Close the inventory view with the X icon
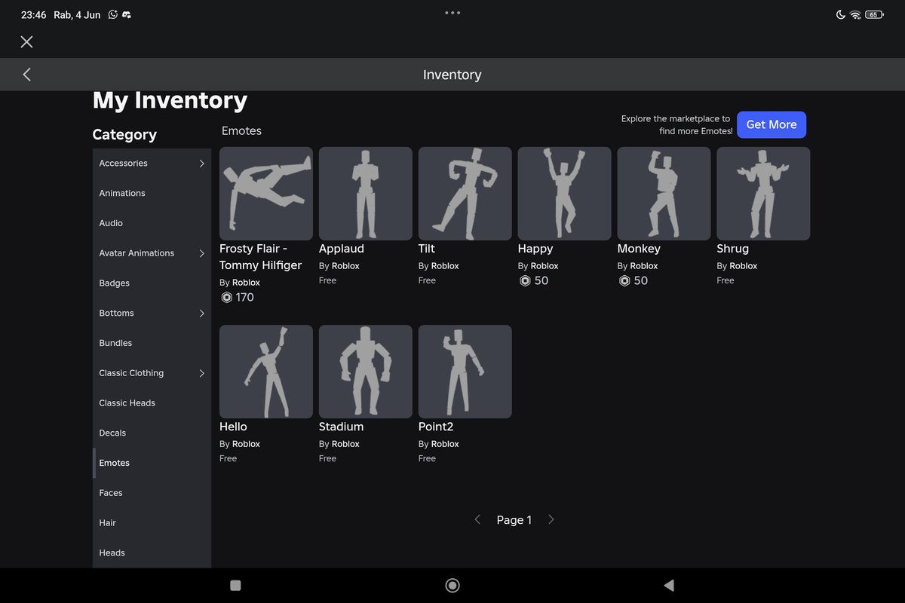The width and height of the screenshot is (905, 603). point(26,42)
